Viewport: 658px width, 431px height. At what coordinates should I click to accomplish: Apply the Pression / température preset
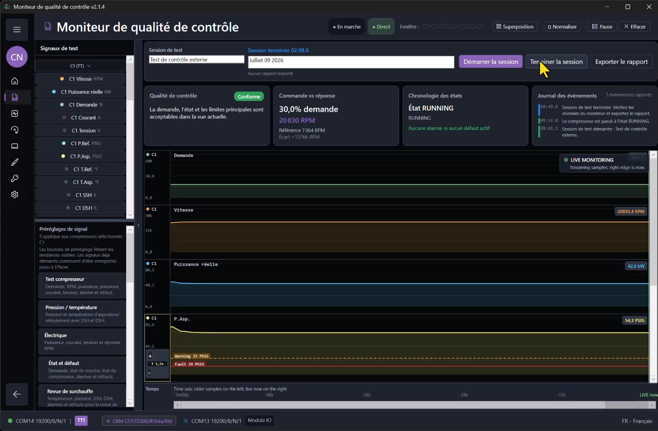82,314
